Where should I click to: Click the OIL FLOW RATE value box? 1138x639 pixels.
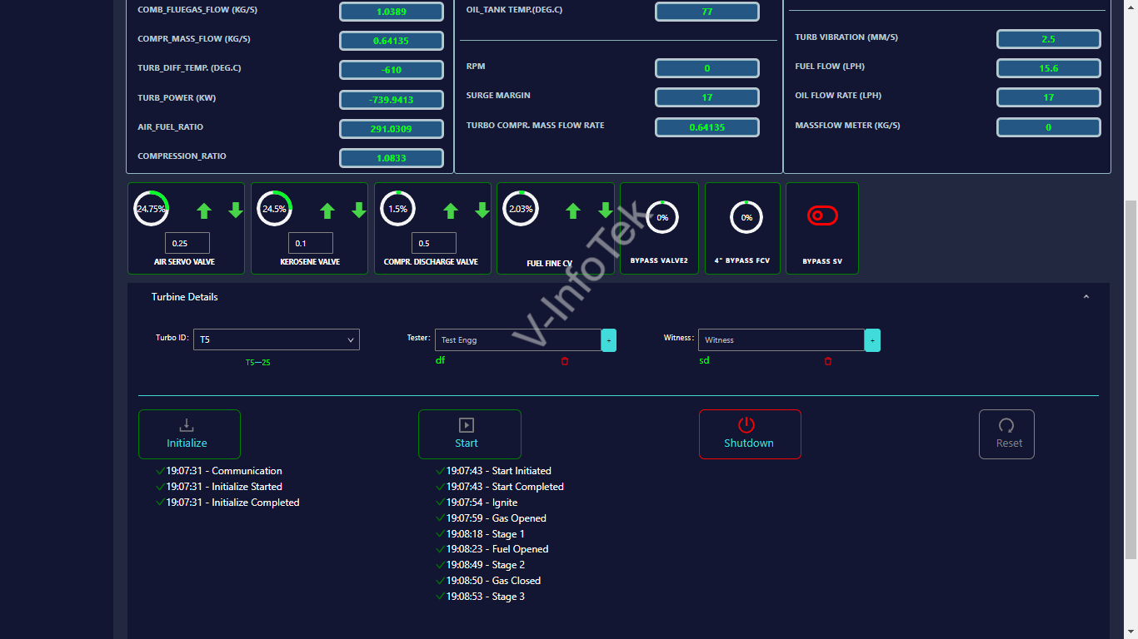(1049, 97)
